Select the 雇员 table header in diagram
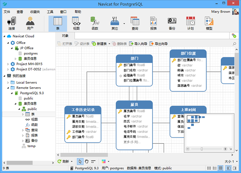 (x=134, y=105)
